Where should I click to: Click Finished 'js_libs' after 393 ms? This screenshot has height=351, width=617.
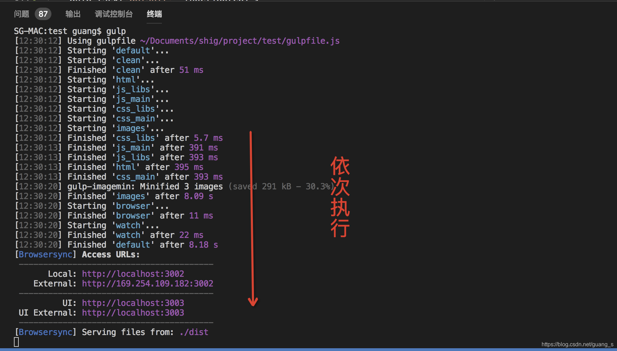(116, 157)
